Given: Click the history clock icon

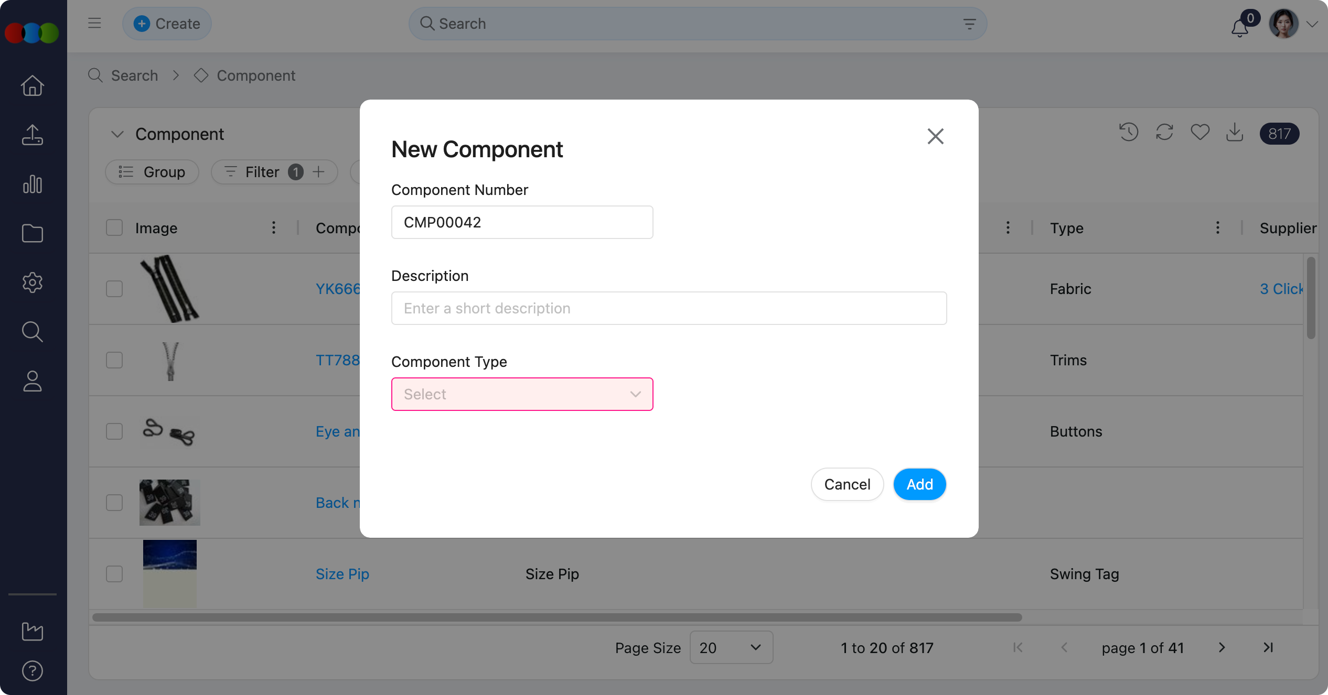Looking at the screenshot, I should [x=1129, y=133].
